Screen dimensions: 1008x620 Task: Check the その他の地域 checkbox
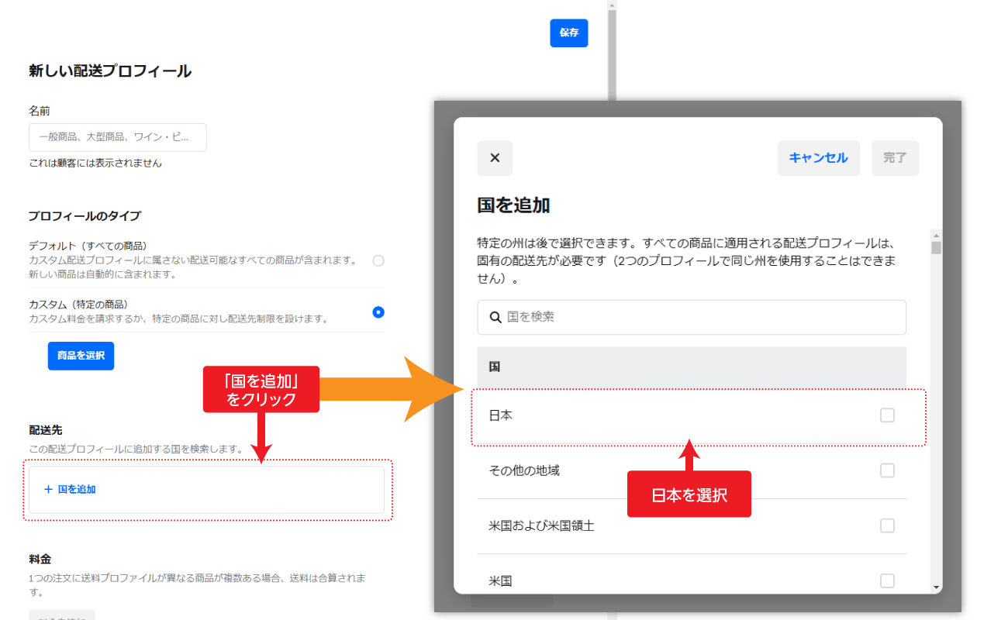887,470
